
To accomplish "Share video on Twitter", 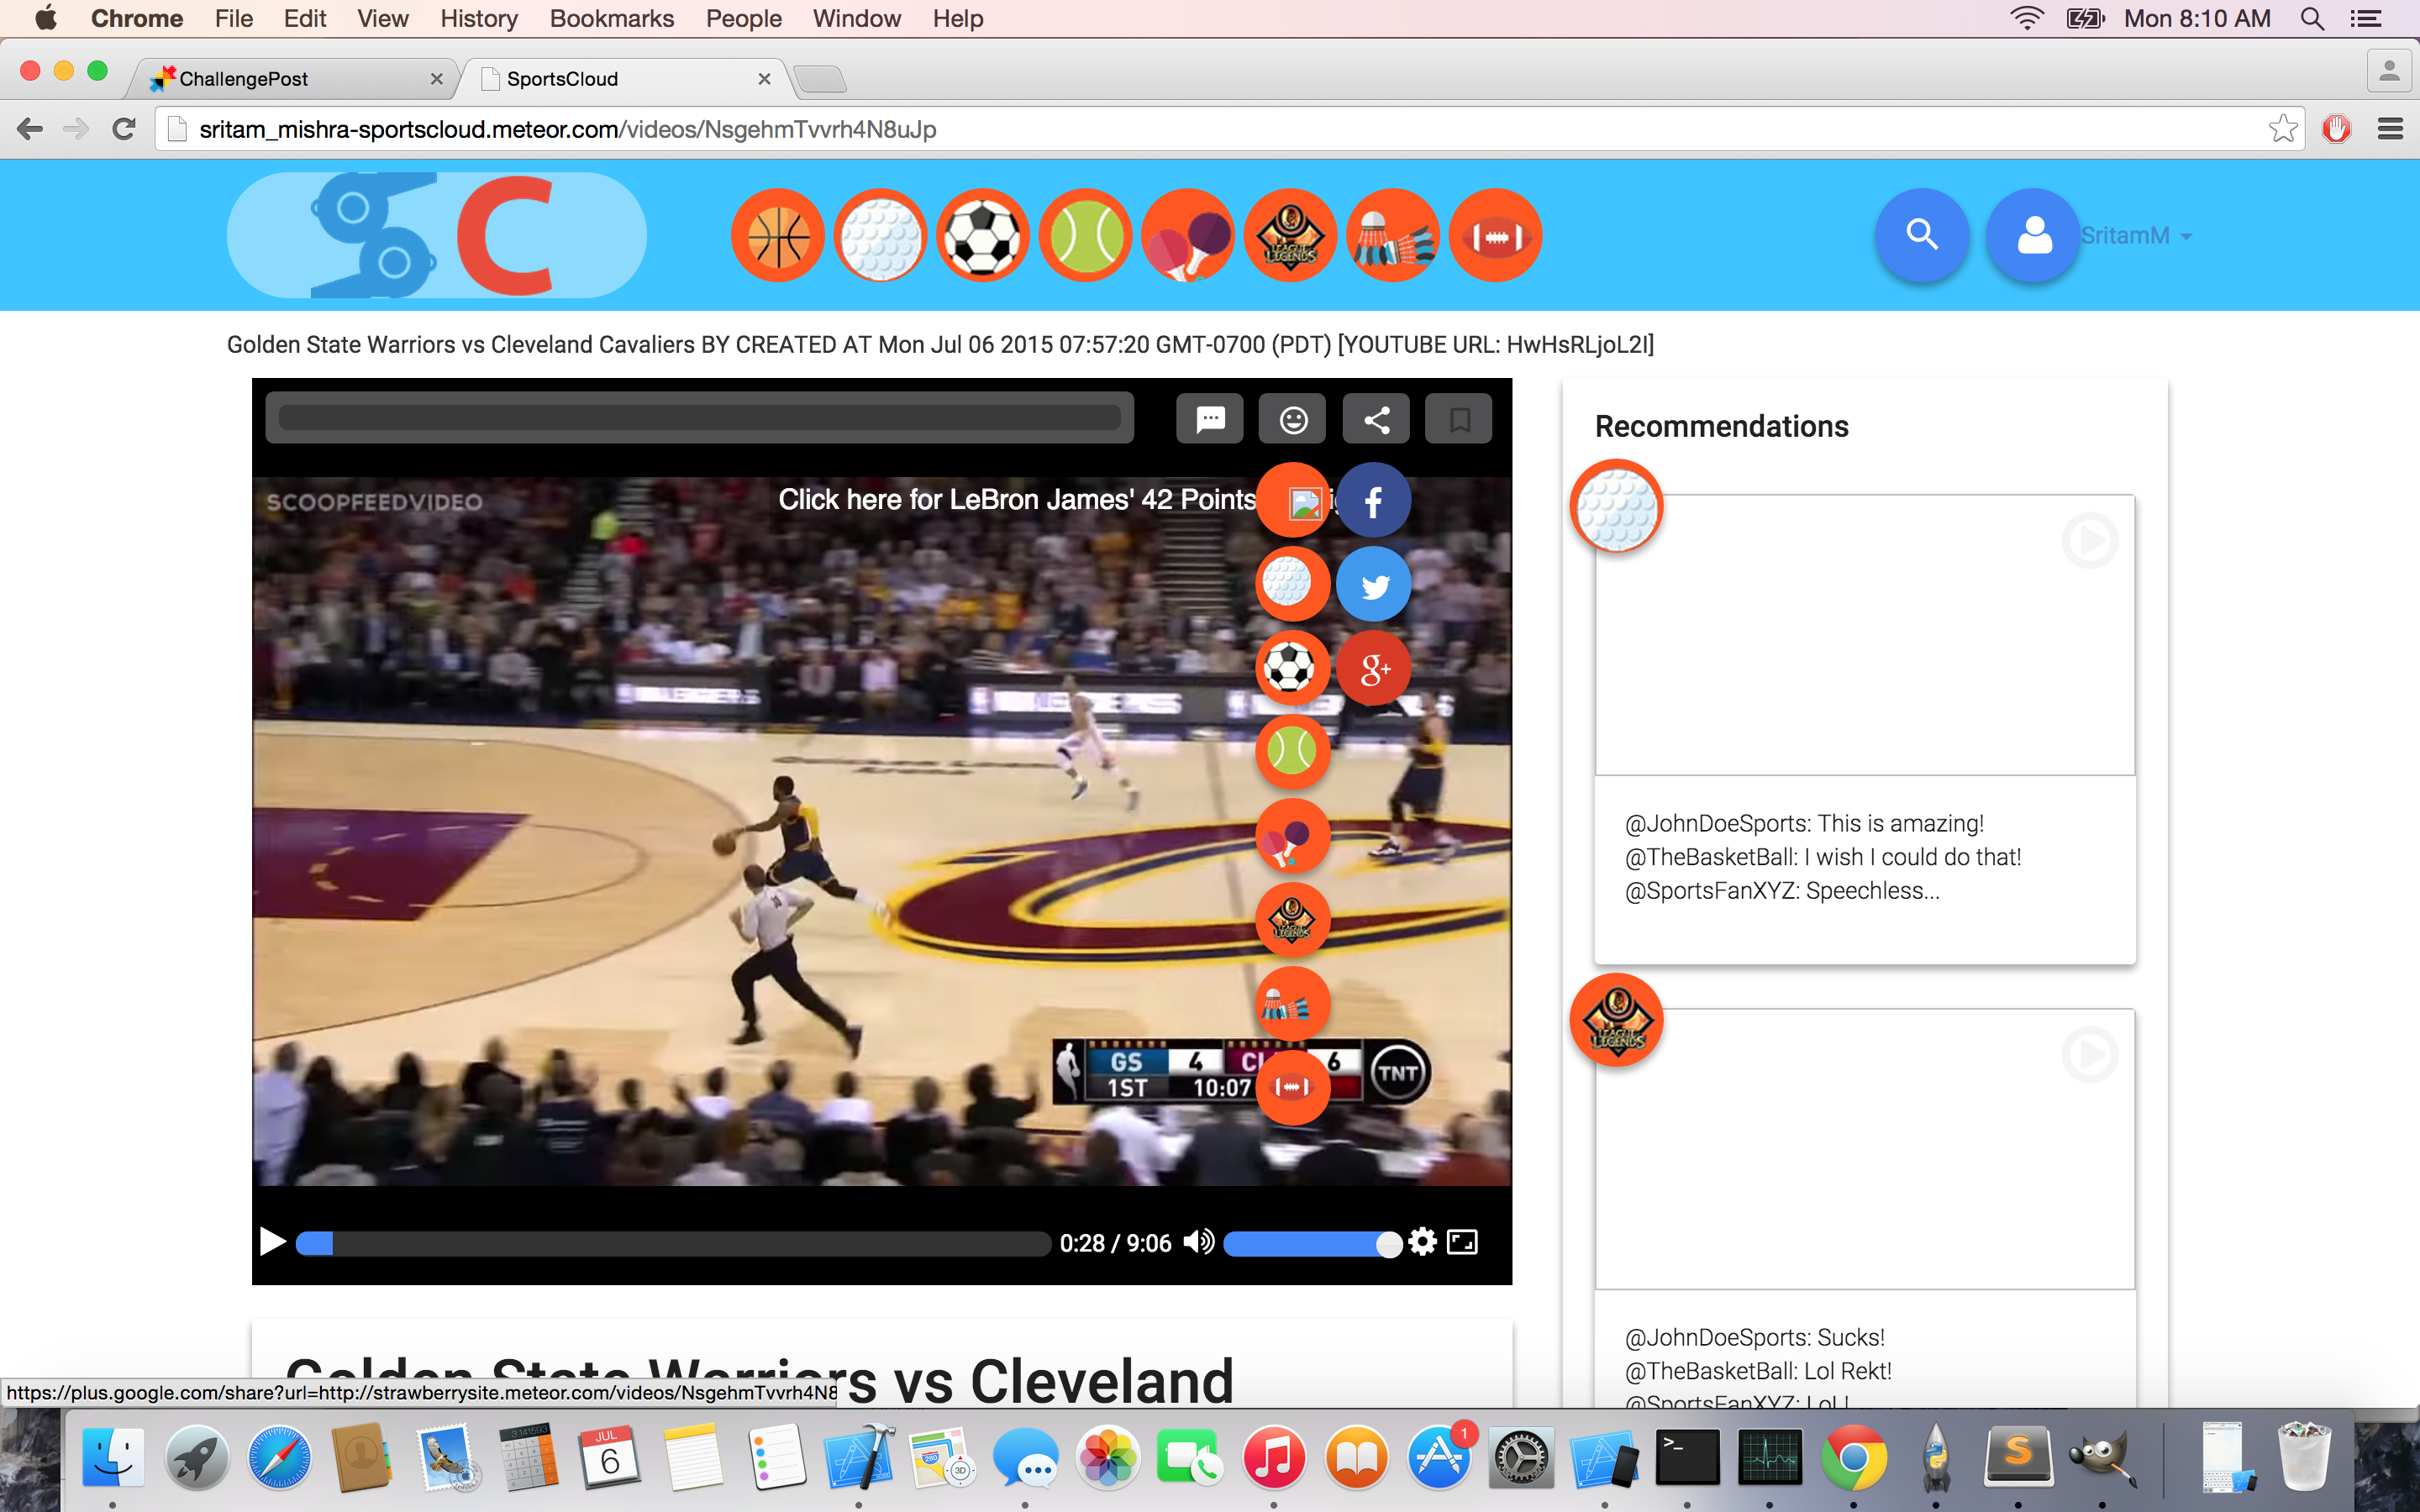I will click(x=1374, y=584).
